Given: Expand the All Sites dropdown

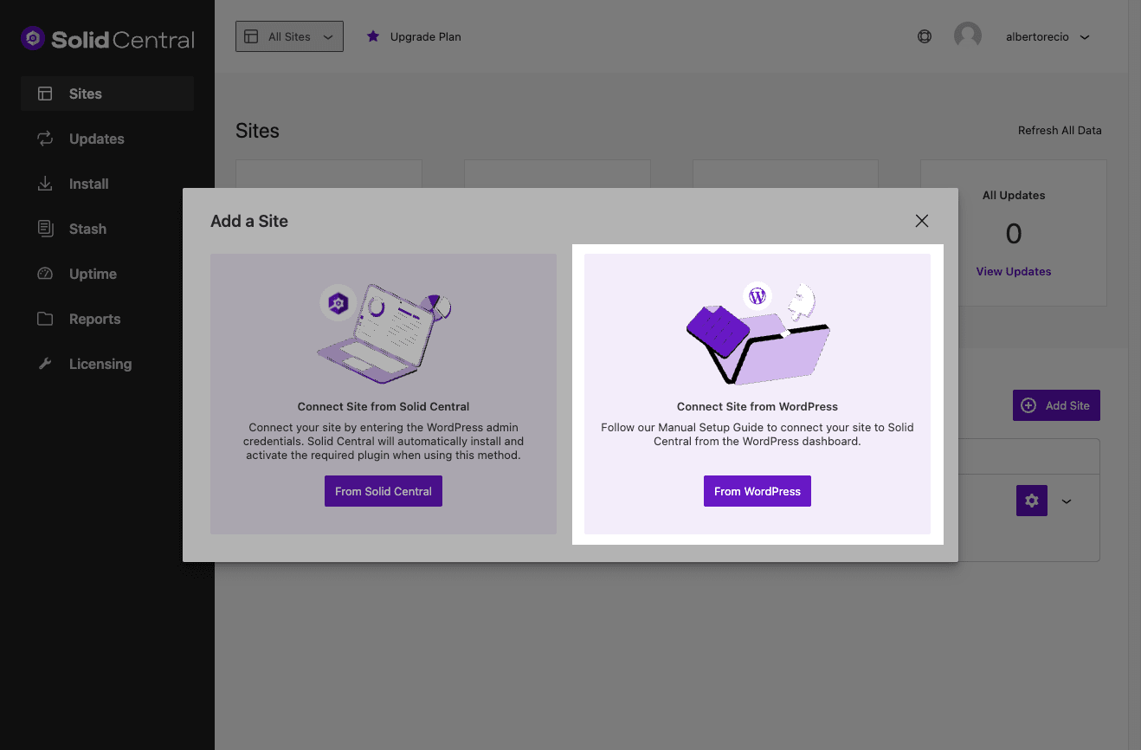Looking at the screenshot, I should pyautogui.click(x=289, y=36).
